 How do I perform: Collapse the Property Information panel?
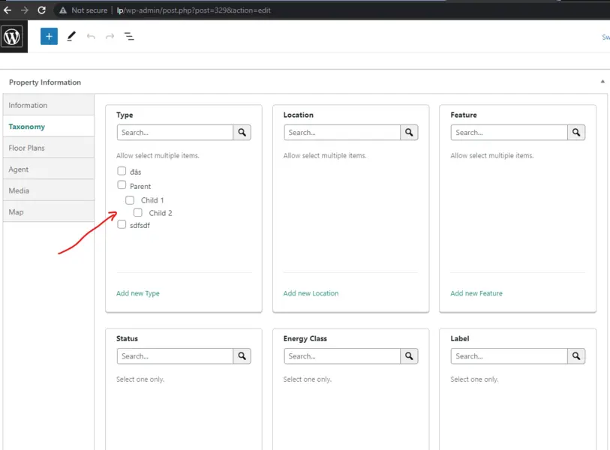pyautogui.click(x=602, y=82)
